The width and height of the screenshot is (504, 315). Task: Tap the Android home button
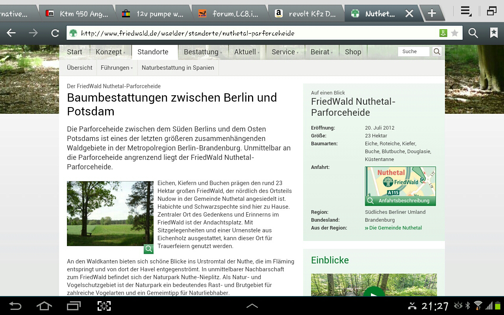[44, 306]
